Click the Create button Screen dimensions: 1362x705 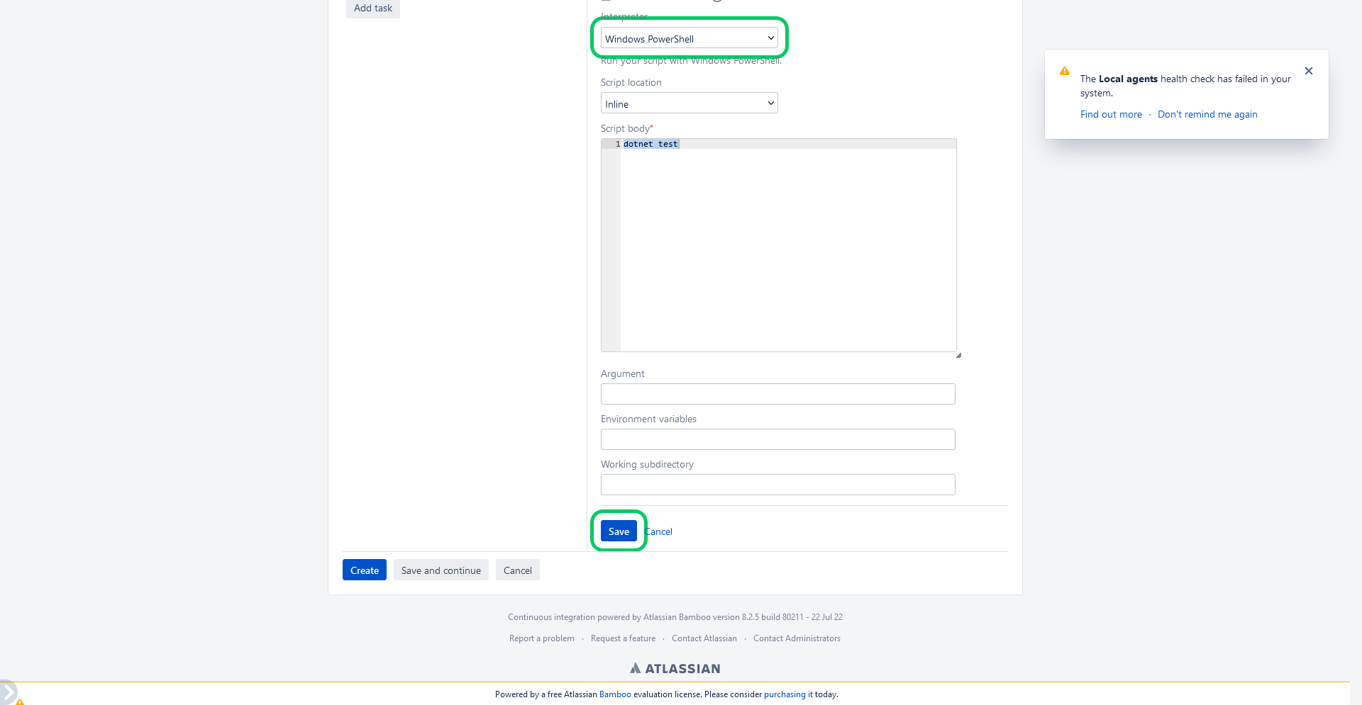[365, 570]
